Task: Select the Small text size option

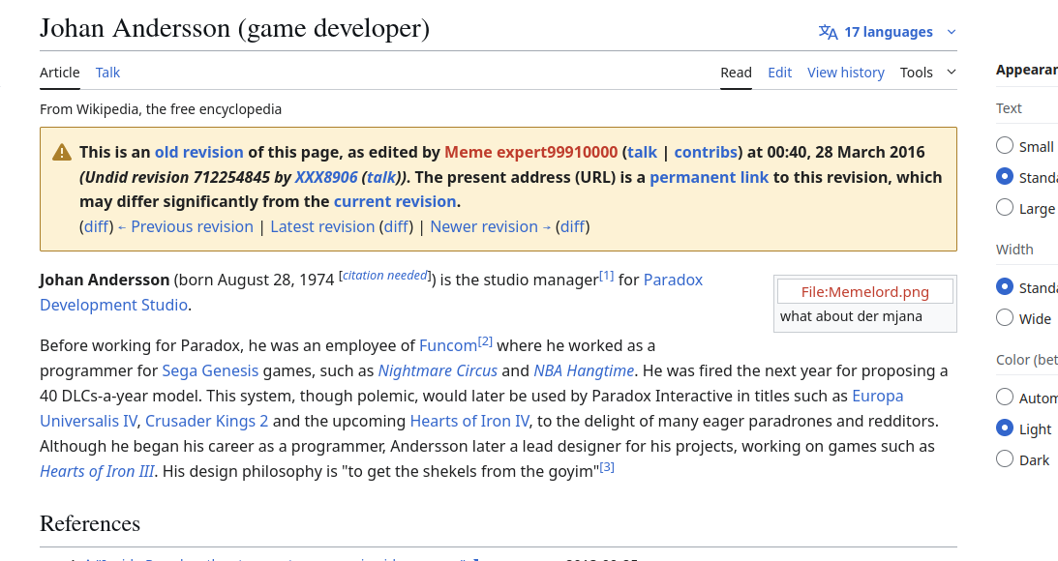Action: click(x=1005, y=146)
